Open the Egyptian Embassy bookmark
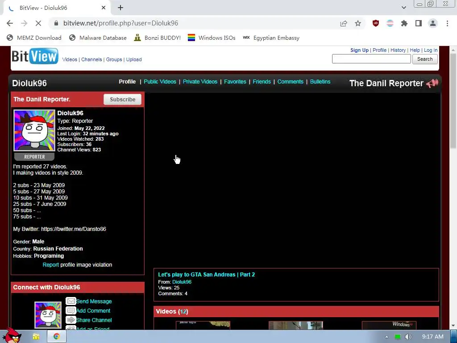 click(x=271, y=38)
